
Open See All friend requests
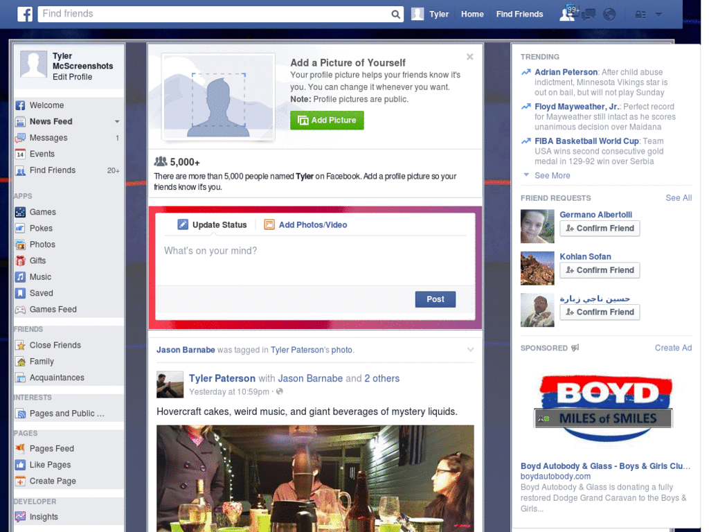tap(679, 197)
